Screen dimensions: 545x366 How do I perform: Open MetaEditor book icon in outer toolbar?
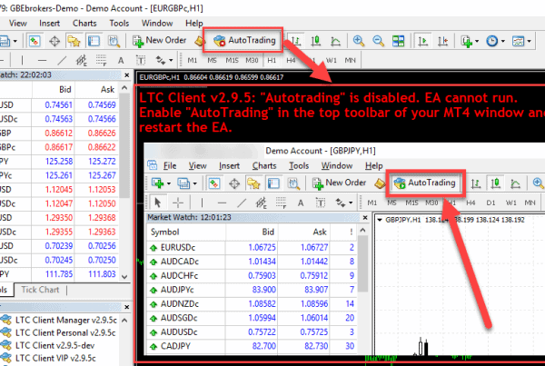click(x=200, y=41)
